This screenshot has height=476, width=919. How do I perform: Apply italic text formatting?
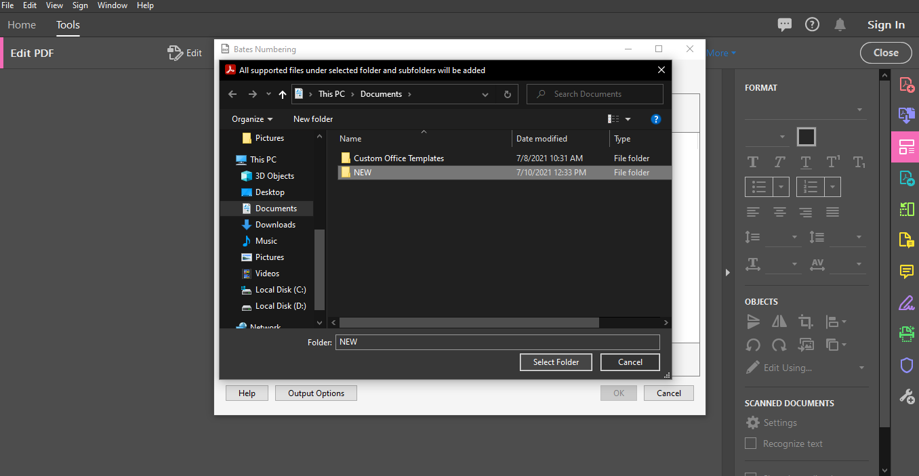point(779,162)
